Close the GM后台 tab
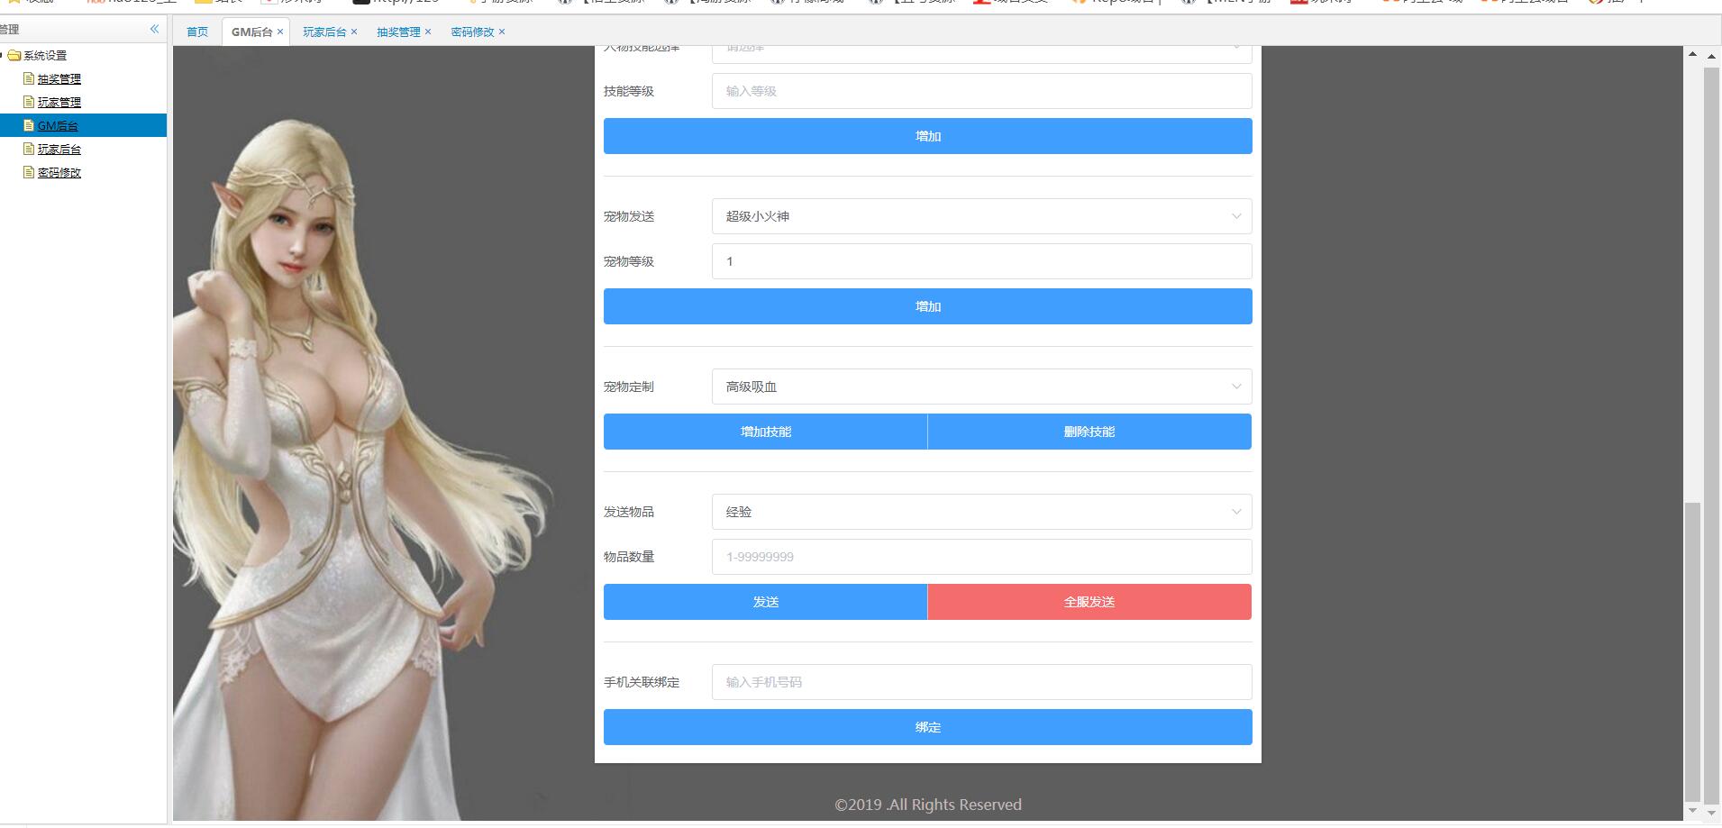 [x=280, y=32]
